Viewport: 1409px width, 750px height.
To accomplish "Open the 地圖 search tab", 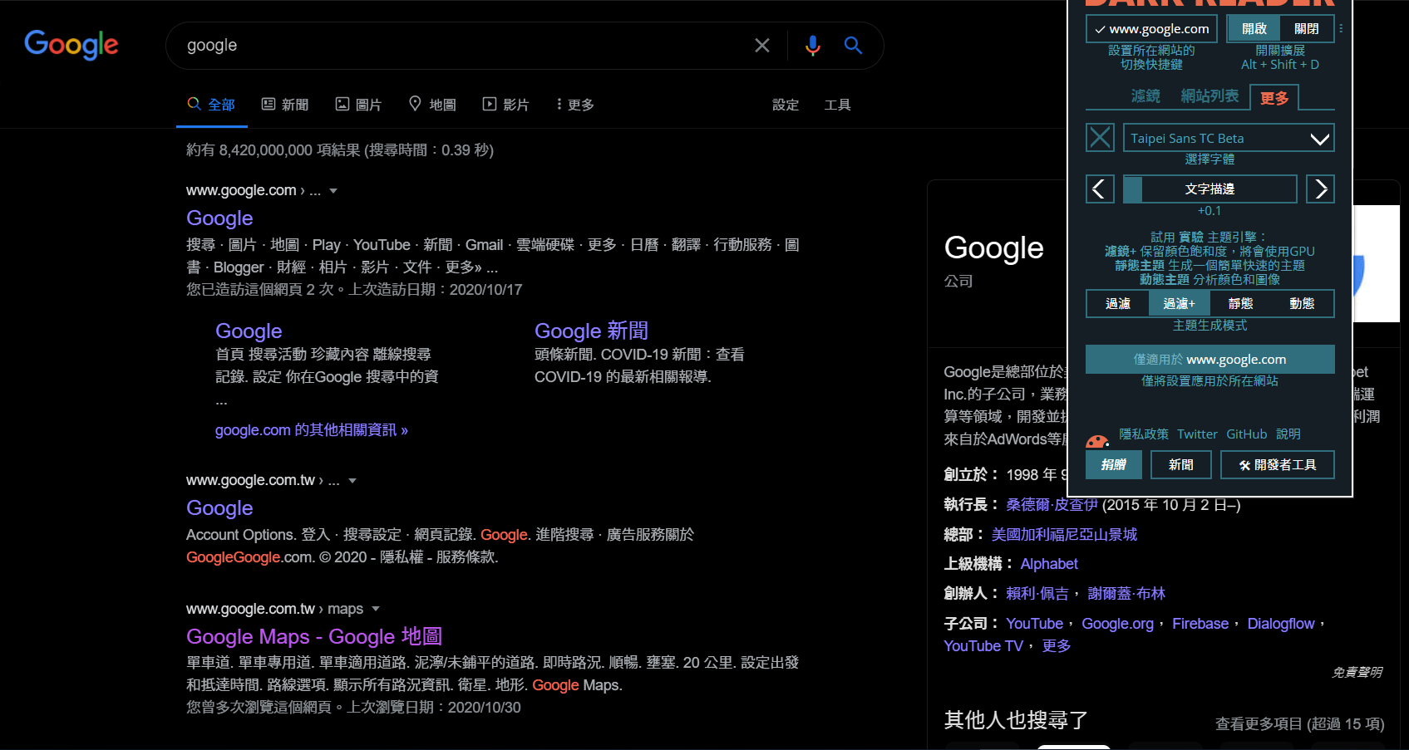I will [432, 105].
